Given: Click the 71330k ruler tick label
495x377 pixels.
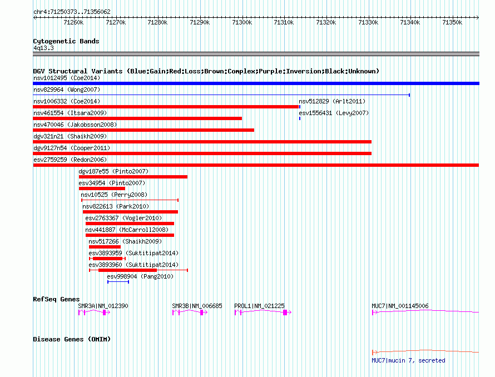Looking at the screenshot, I should coord(368,22).
